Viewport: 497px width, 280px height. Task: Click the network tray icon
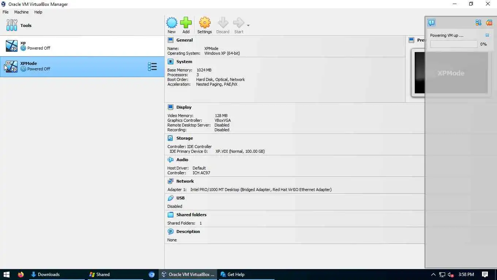pos(442,275)
